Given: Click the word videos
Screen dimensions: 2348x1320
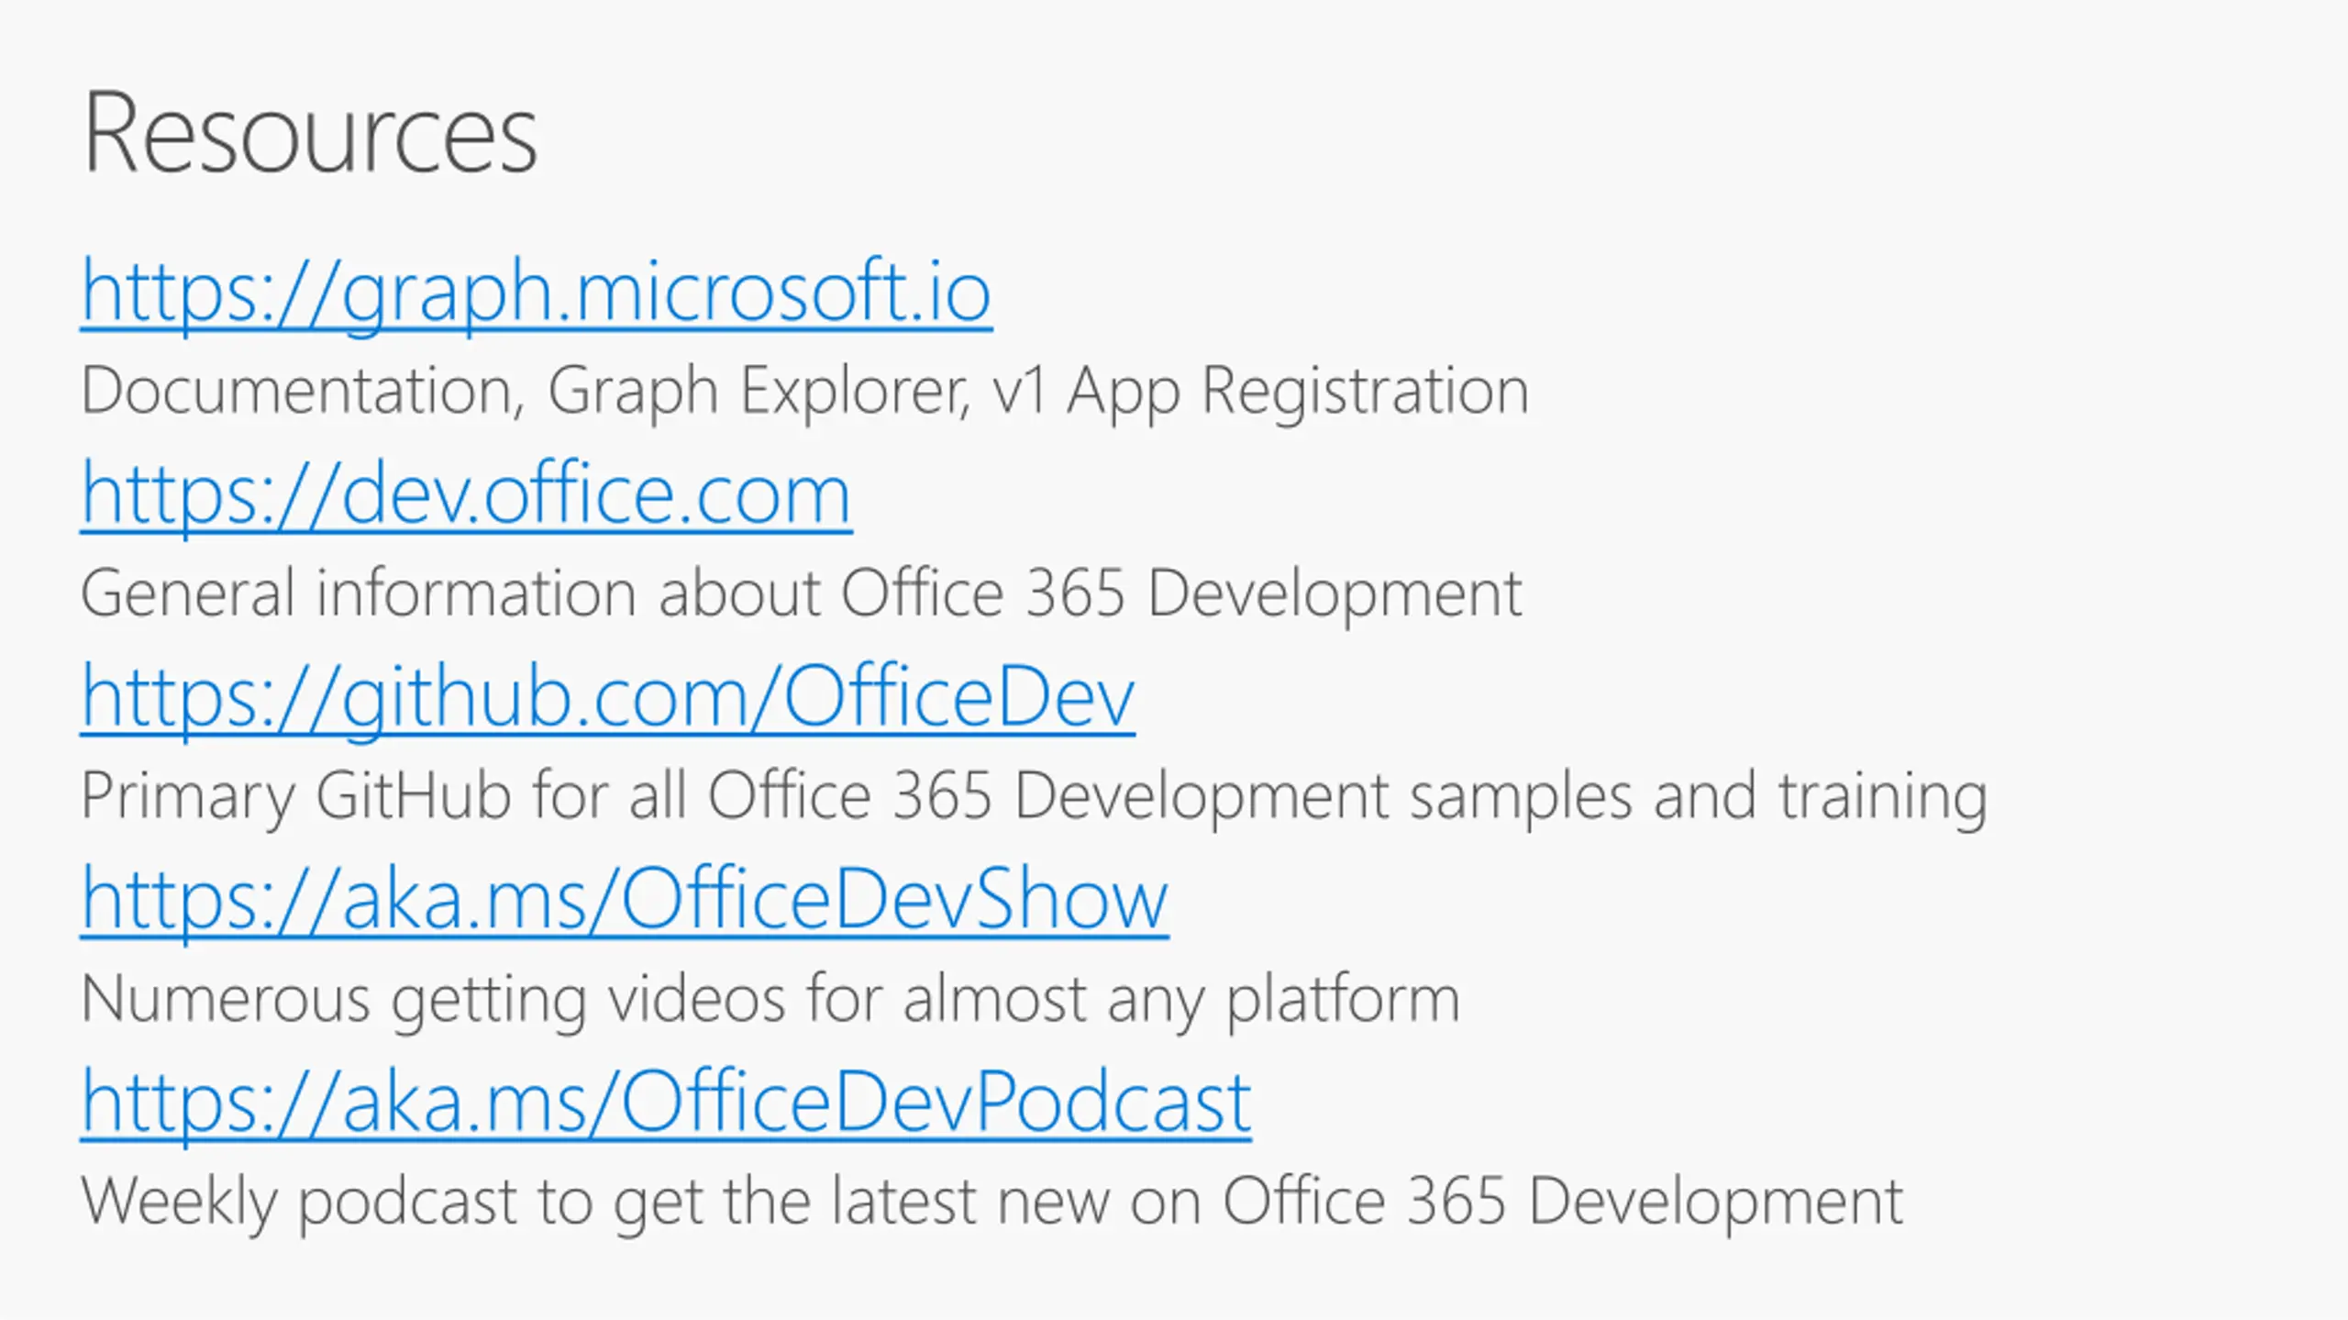Looking at the screenshot, I should point(697,998).
